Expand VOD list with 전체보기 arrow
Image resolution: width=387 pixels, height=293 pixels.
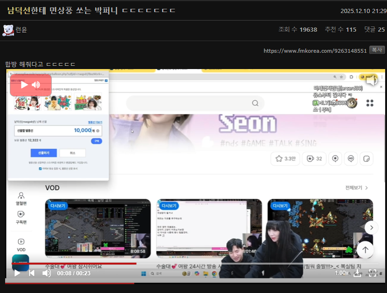click(357, 188)
